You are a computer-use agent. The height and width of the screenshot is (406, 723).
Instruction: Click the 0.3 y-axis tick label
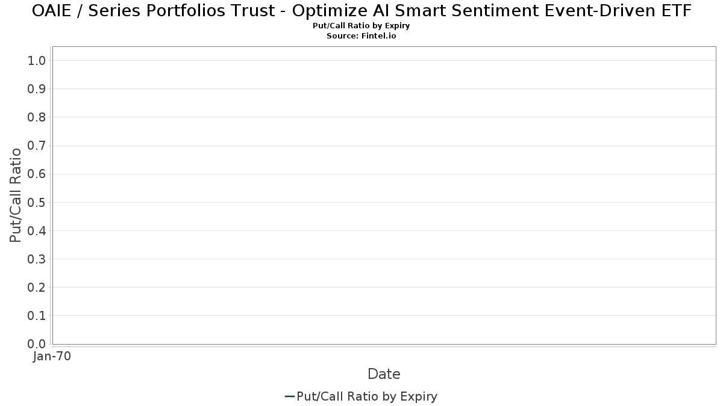[x=37, y=259]
